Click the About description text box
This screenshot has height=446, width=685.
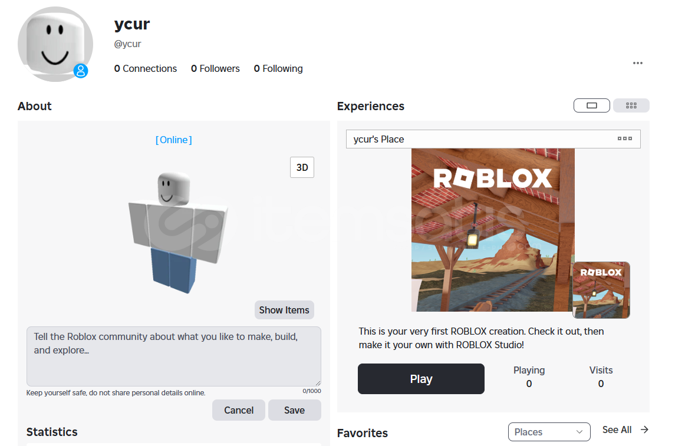tap(173, 356)
